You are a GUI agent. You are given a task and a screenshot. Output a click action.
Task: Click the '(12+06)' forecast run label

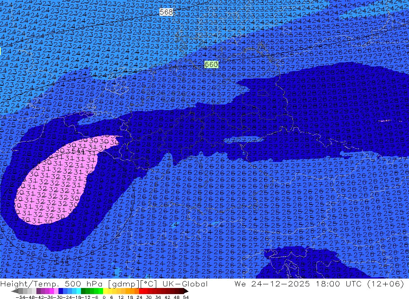(x=386, y=283)
